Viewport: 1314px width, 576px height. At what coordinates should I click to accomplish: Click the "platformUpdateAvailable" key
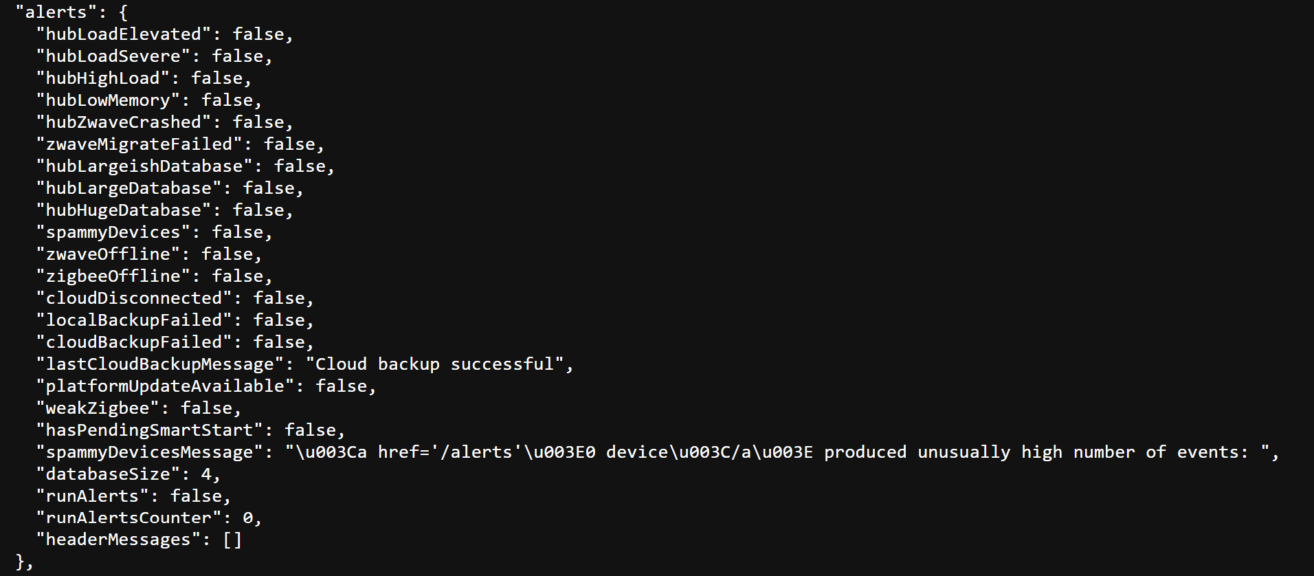(165, 386)
